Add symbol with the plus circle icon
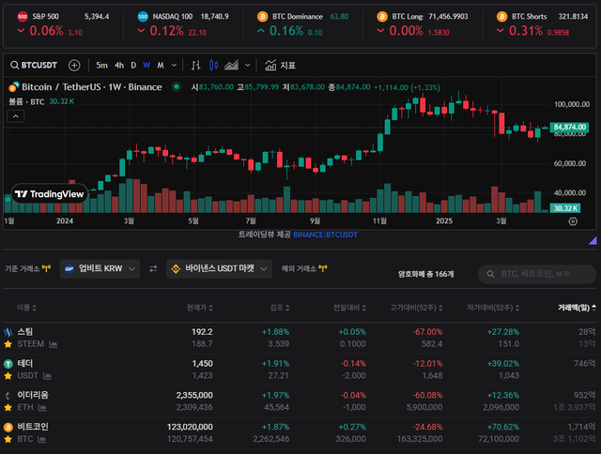The image size is (601, 454). pos(74,66)
